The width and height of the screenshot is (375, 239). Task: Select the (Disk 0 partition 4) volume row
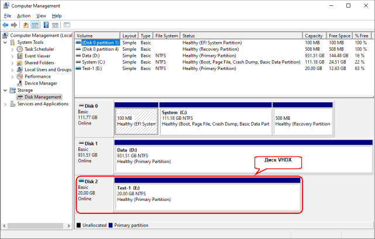(224, 49)
